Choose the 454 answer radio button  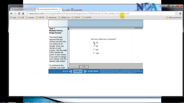(94, 46)
